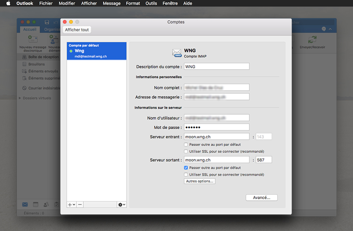Open the Apple menu
Screen dimensions: 353x231
click(x=8, y=3)
